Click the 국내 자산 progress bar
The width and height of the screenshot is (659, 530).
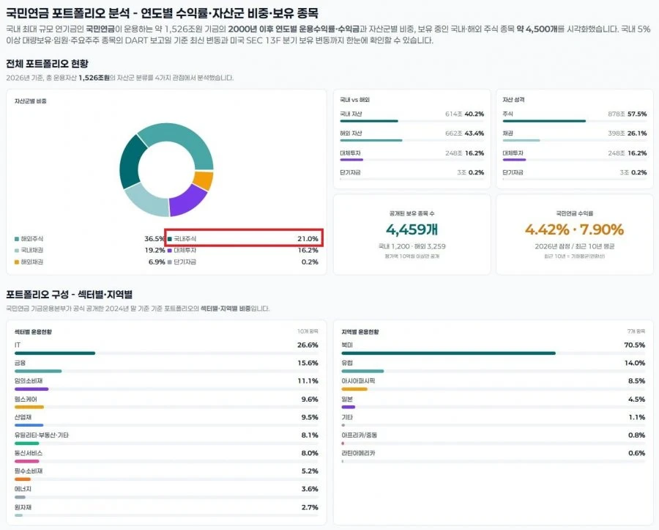(x=412, y=121)
